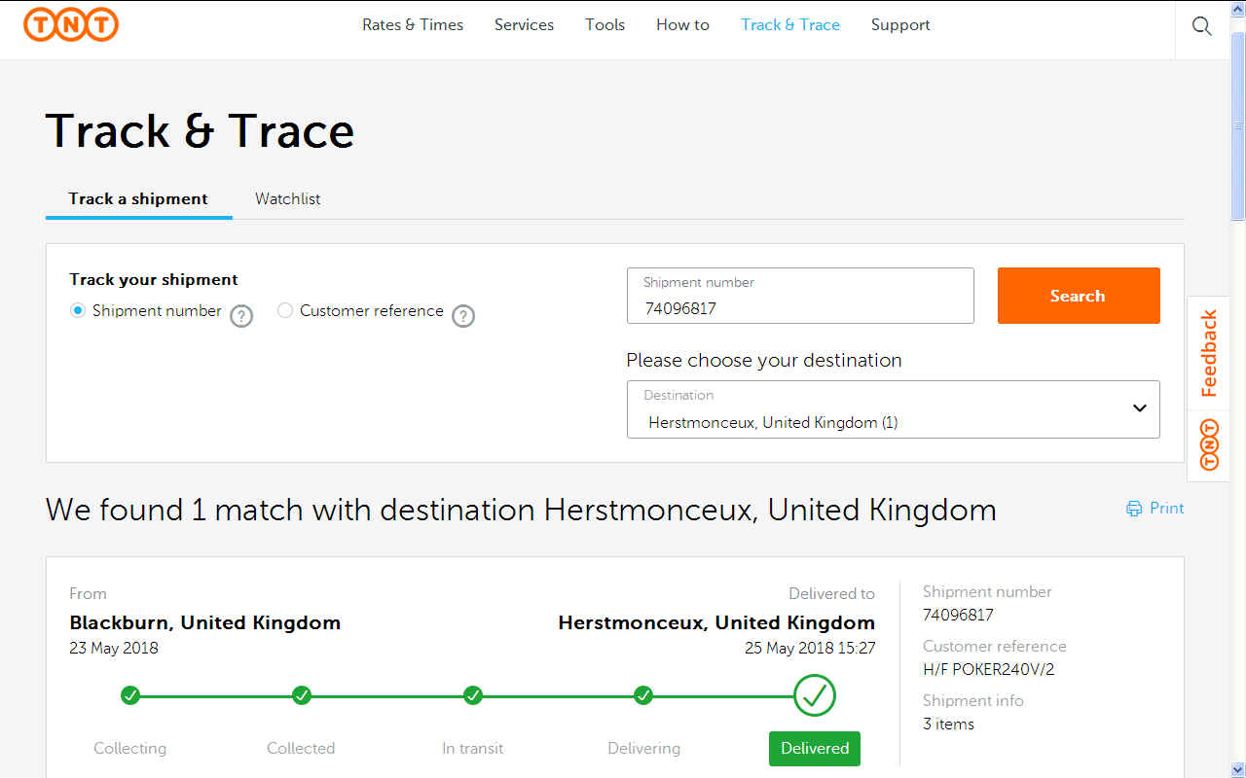
Task: Switch to Watchlist tab
Action: tap(288, 199)
